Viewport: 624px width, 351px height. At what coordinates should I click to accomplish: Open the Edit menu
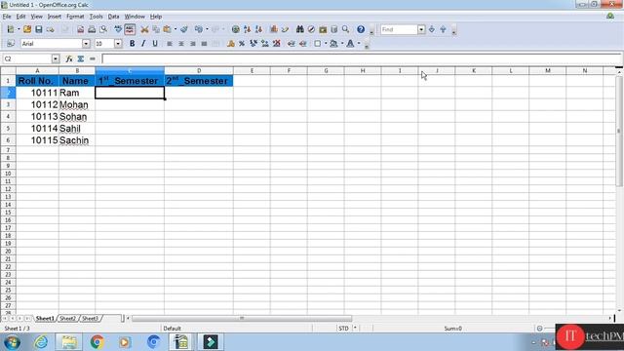pyautogui.click(x=20, y=17)
